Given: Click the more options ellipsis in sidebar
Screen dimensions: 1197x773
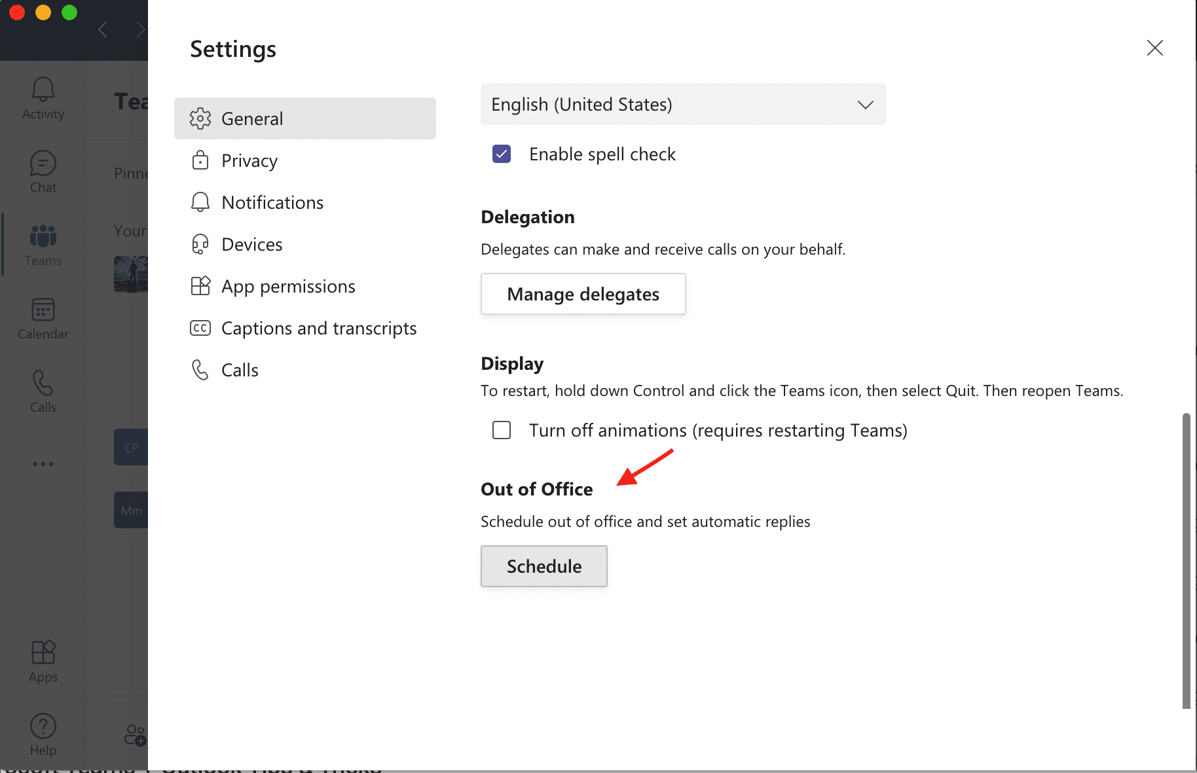Looking at the screenshot, I should (x=43, y=464).
